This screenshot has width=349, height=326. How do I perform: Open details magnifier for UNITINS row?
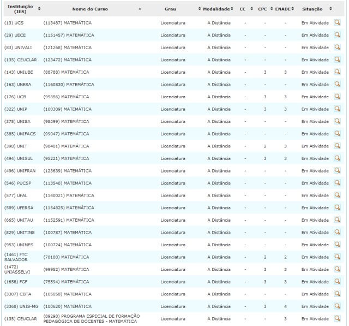click(x=337, y=232)
